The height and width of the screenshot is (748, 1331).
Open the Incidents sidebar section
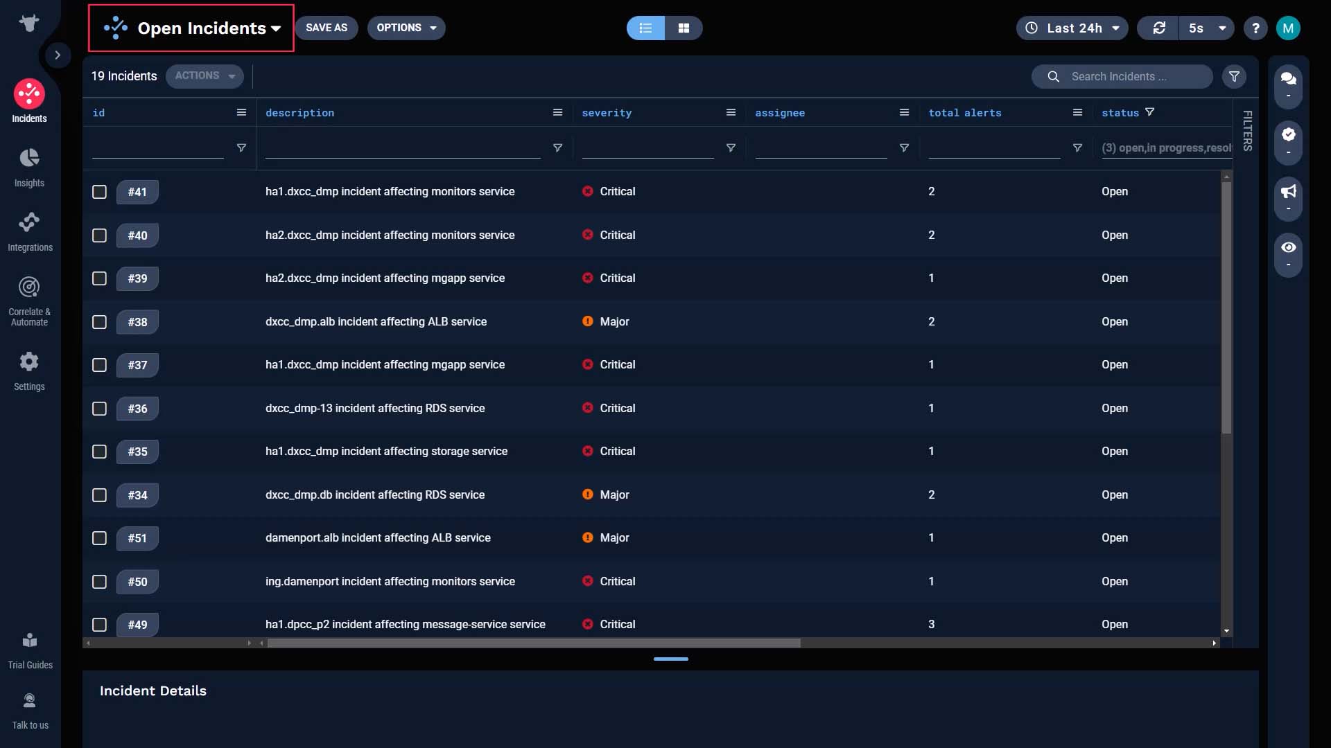point(29,102)
